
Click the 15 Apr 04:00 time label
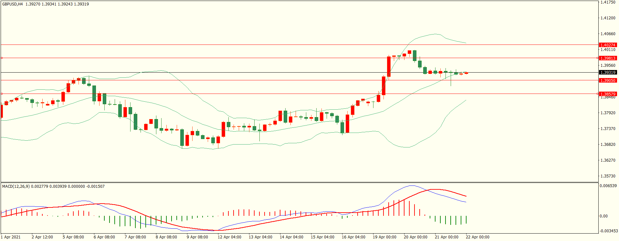point(322,237)
